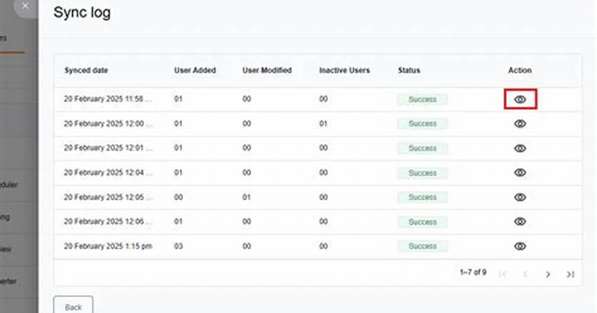
Task: Click Success badge in the 11:58 row
Action: coord(423,99)
